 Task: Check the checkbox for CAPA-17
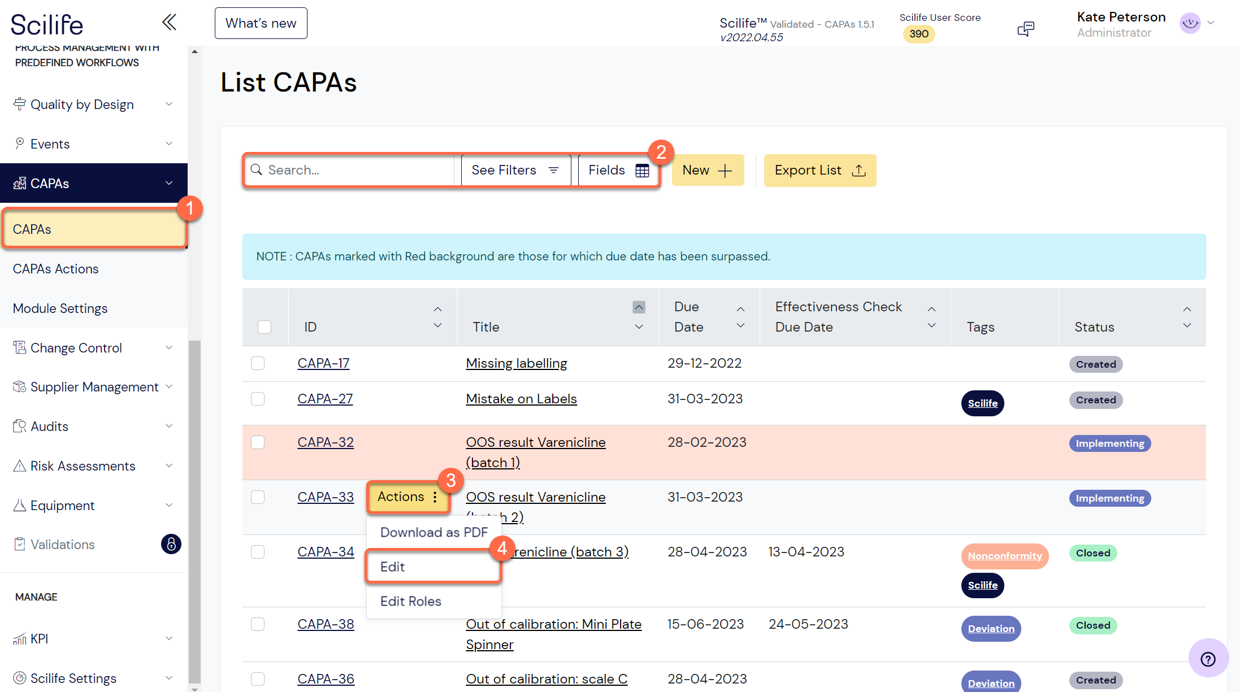coord(258,363)
